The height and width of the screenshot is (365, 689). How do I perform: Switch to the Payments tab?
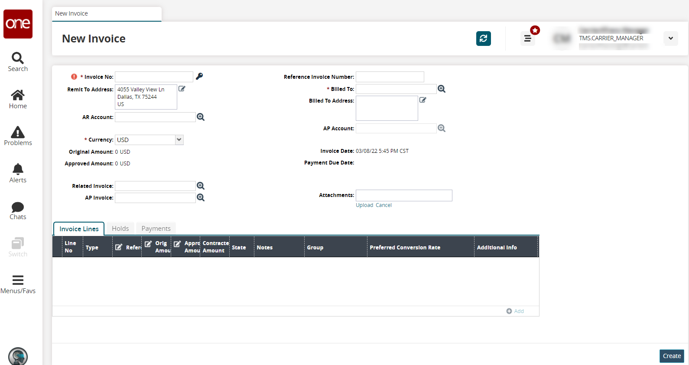point(156,229)
